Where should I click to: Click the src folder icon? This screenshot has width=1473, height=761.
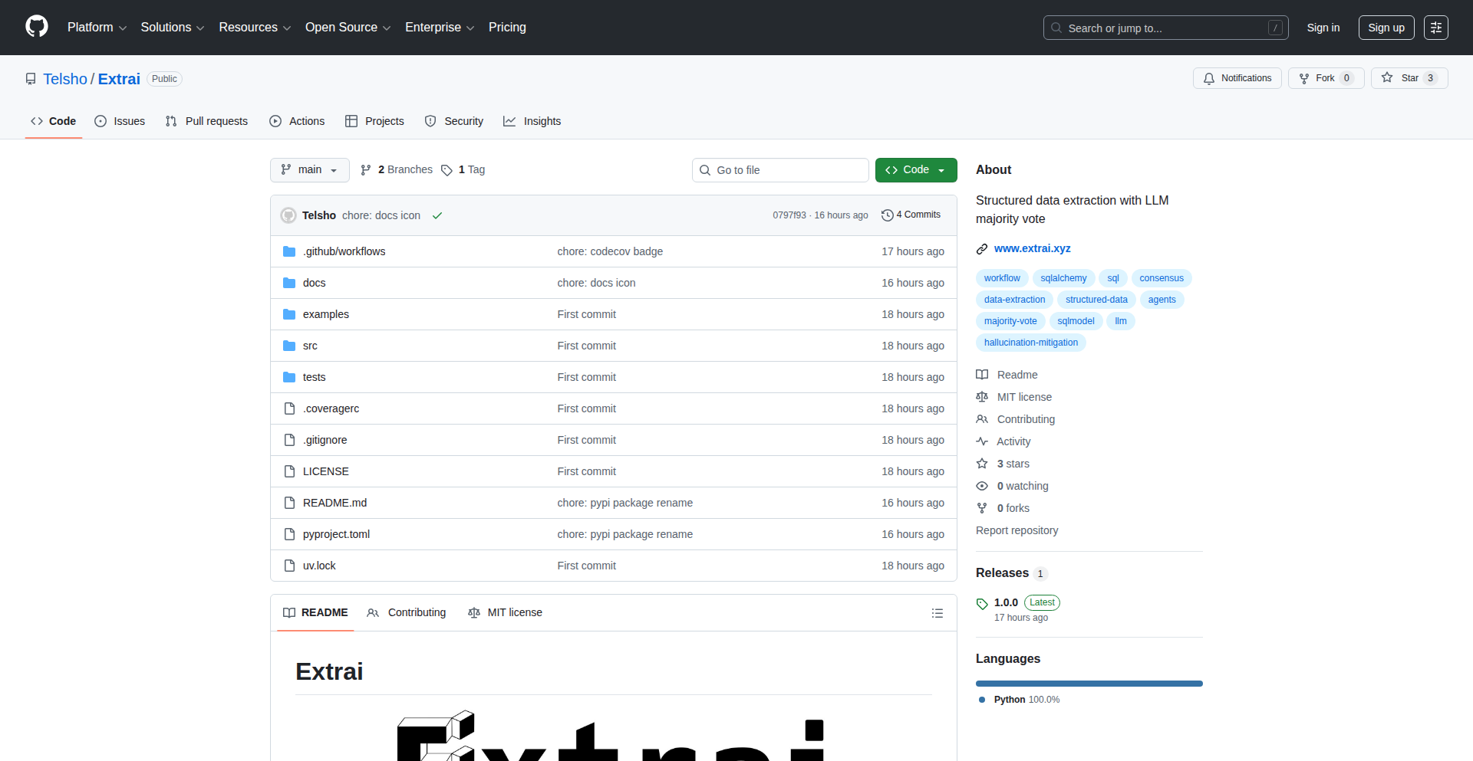click(x=289, y=346)
